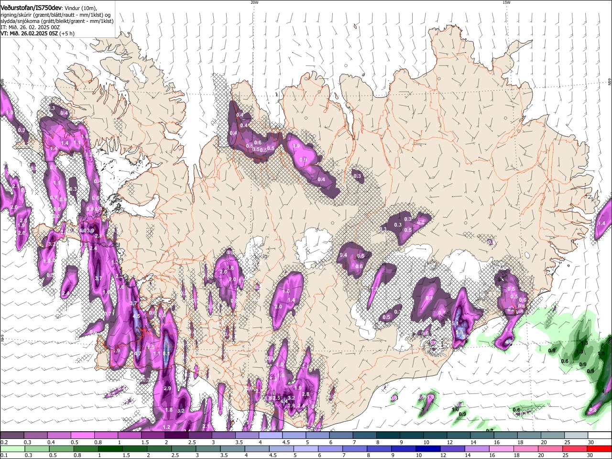Click the 'IT: Mið. 26. 02. 2025 00Z' line
Image resolution: width=612 pixels, height=459 pixels.
coord(30,27)
